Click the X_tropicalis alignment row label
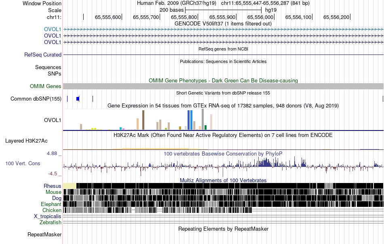Screen dimensions: 384x244 48,217
